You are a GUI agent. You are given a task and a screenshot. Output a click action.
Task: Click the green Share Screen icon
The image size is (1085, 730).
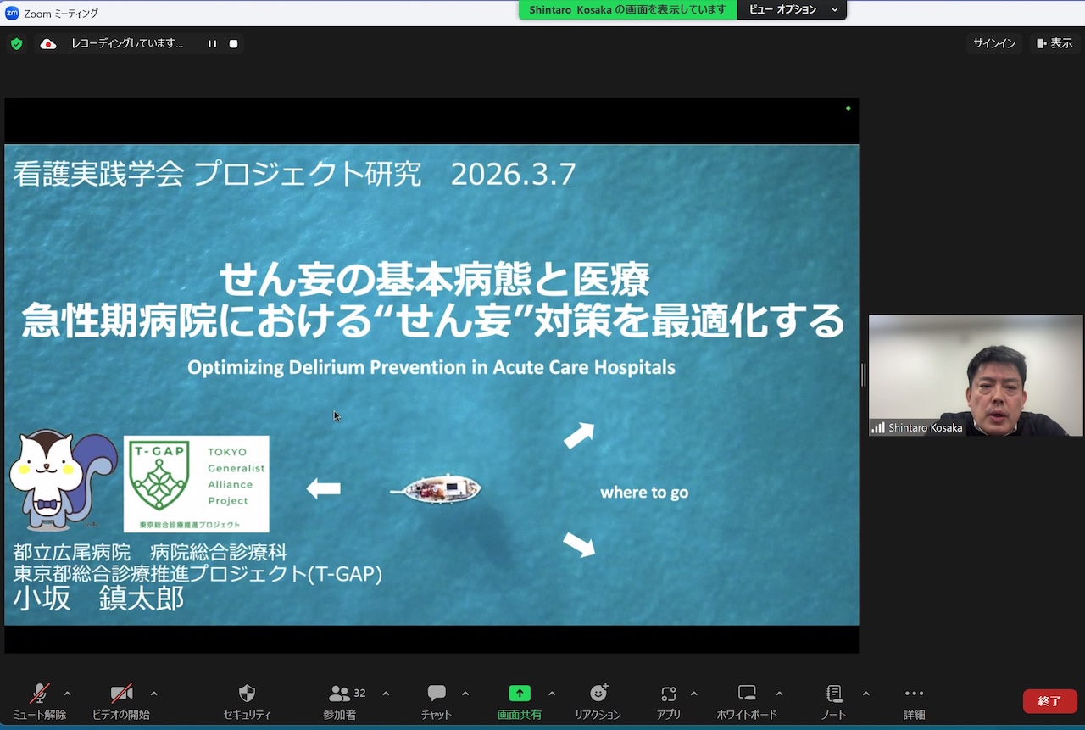[x=519, y=694]
